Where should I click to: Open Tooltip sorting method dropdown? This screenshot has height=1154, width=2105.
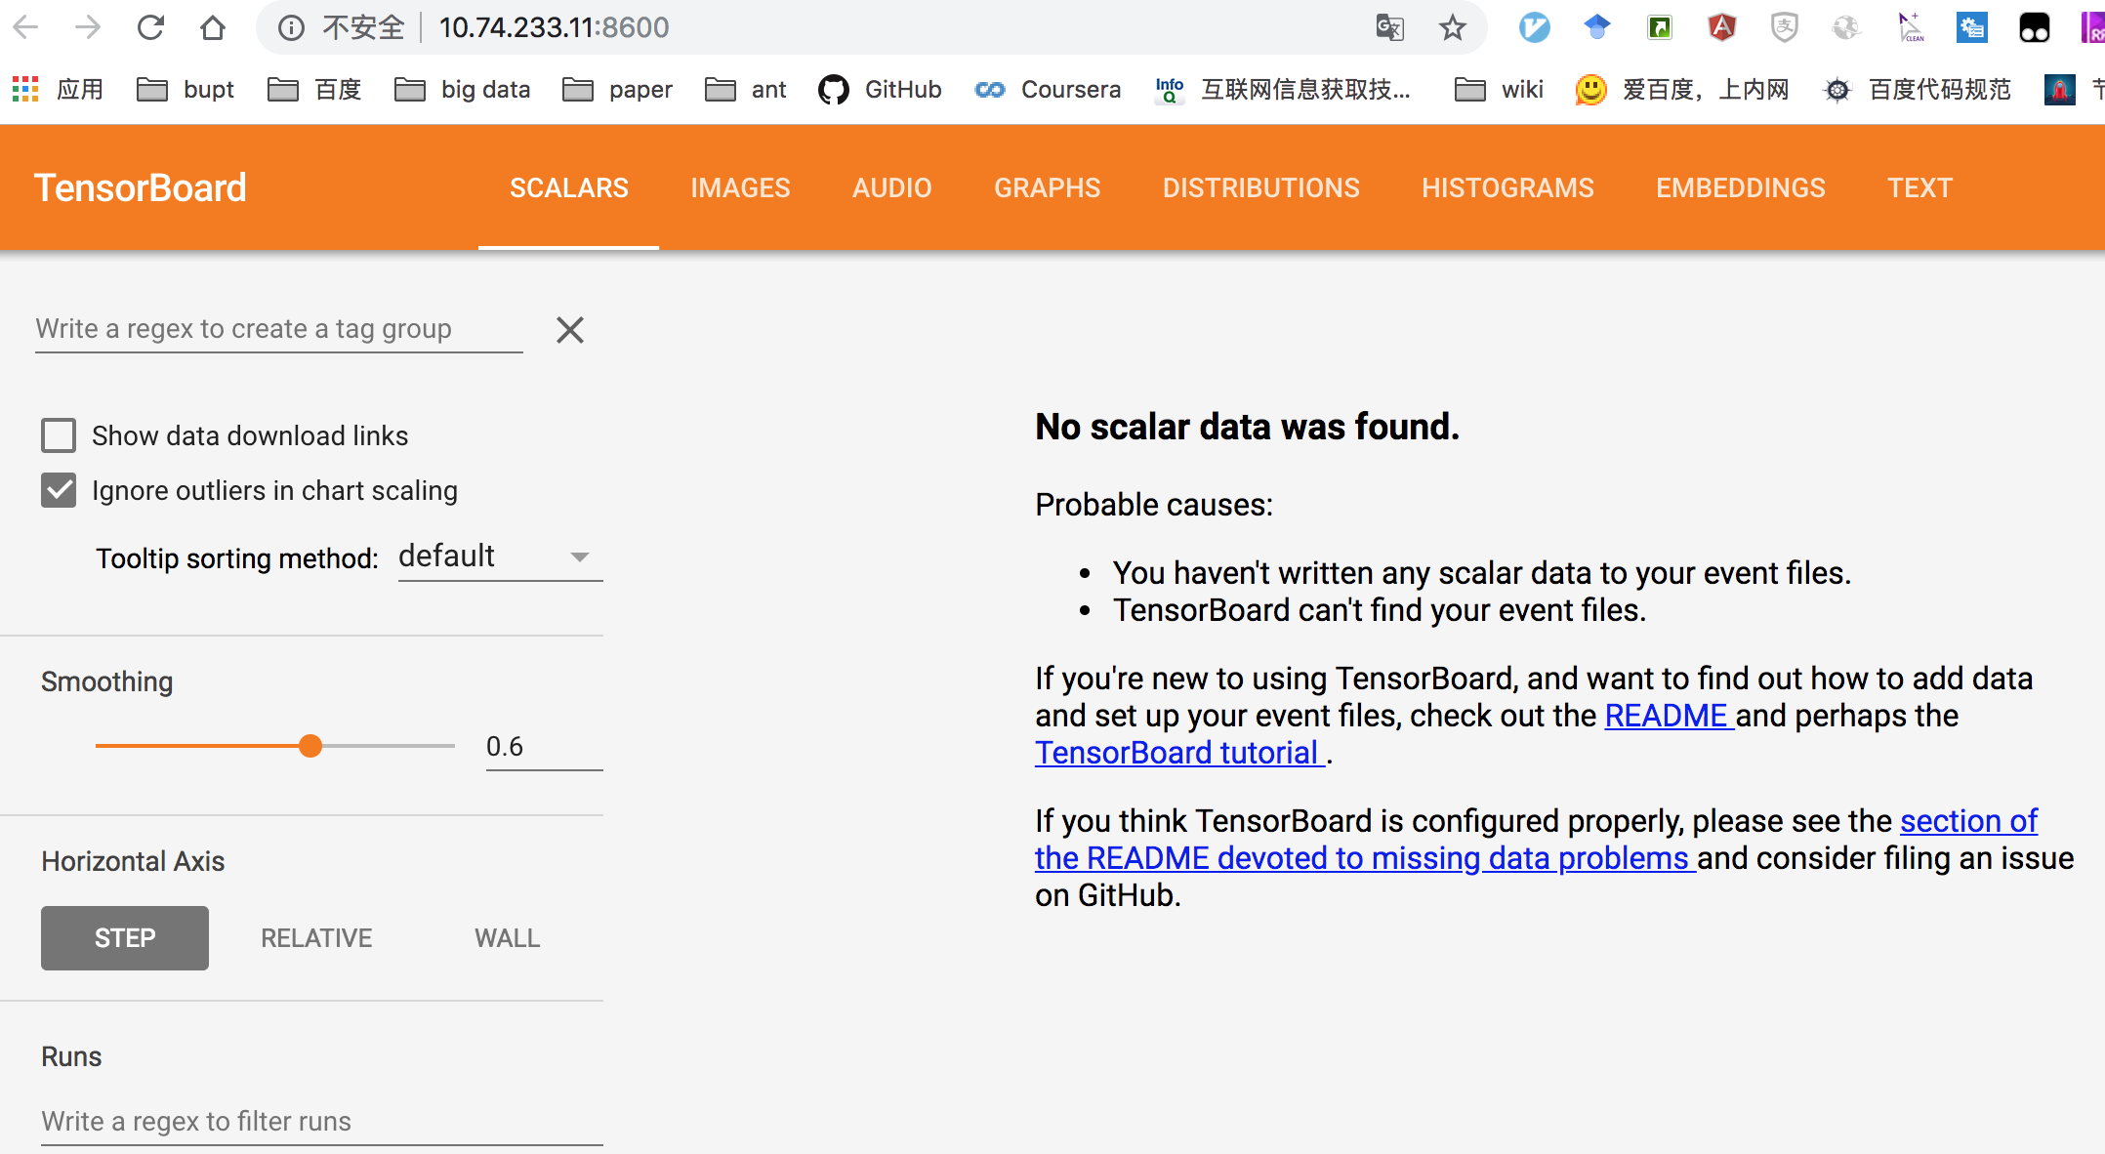(500, 556)
